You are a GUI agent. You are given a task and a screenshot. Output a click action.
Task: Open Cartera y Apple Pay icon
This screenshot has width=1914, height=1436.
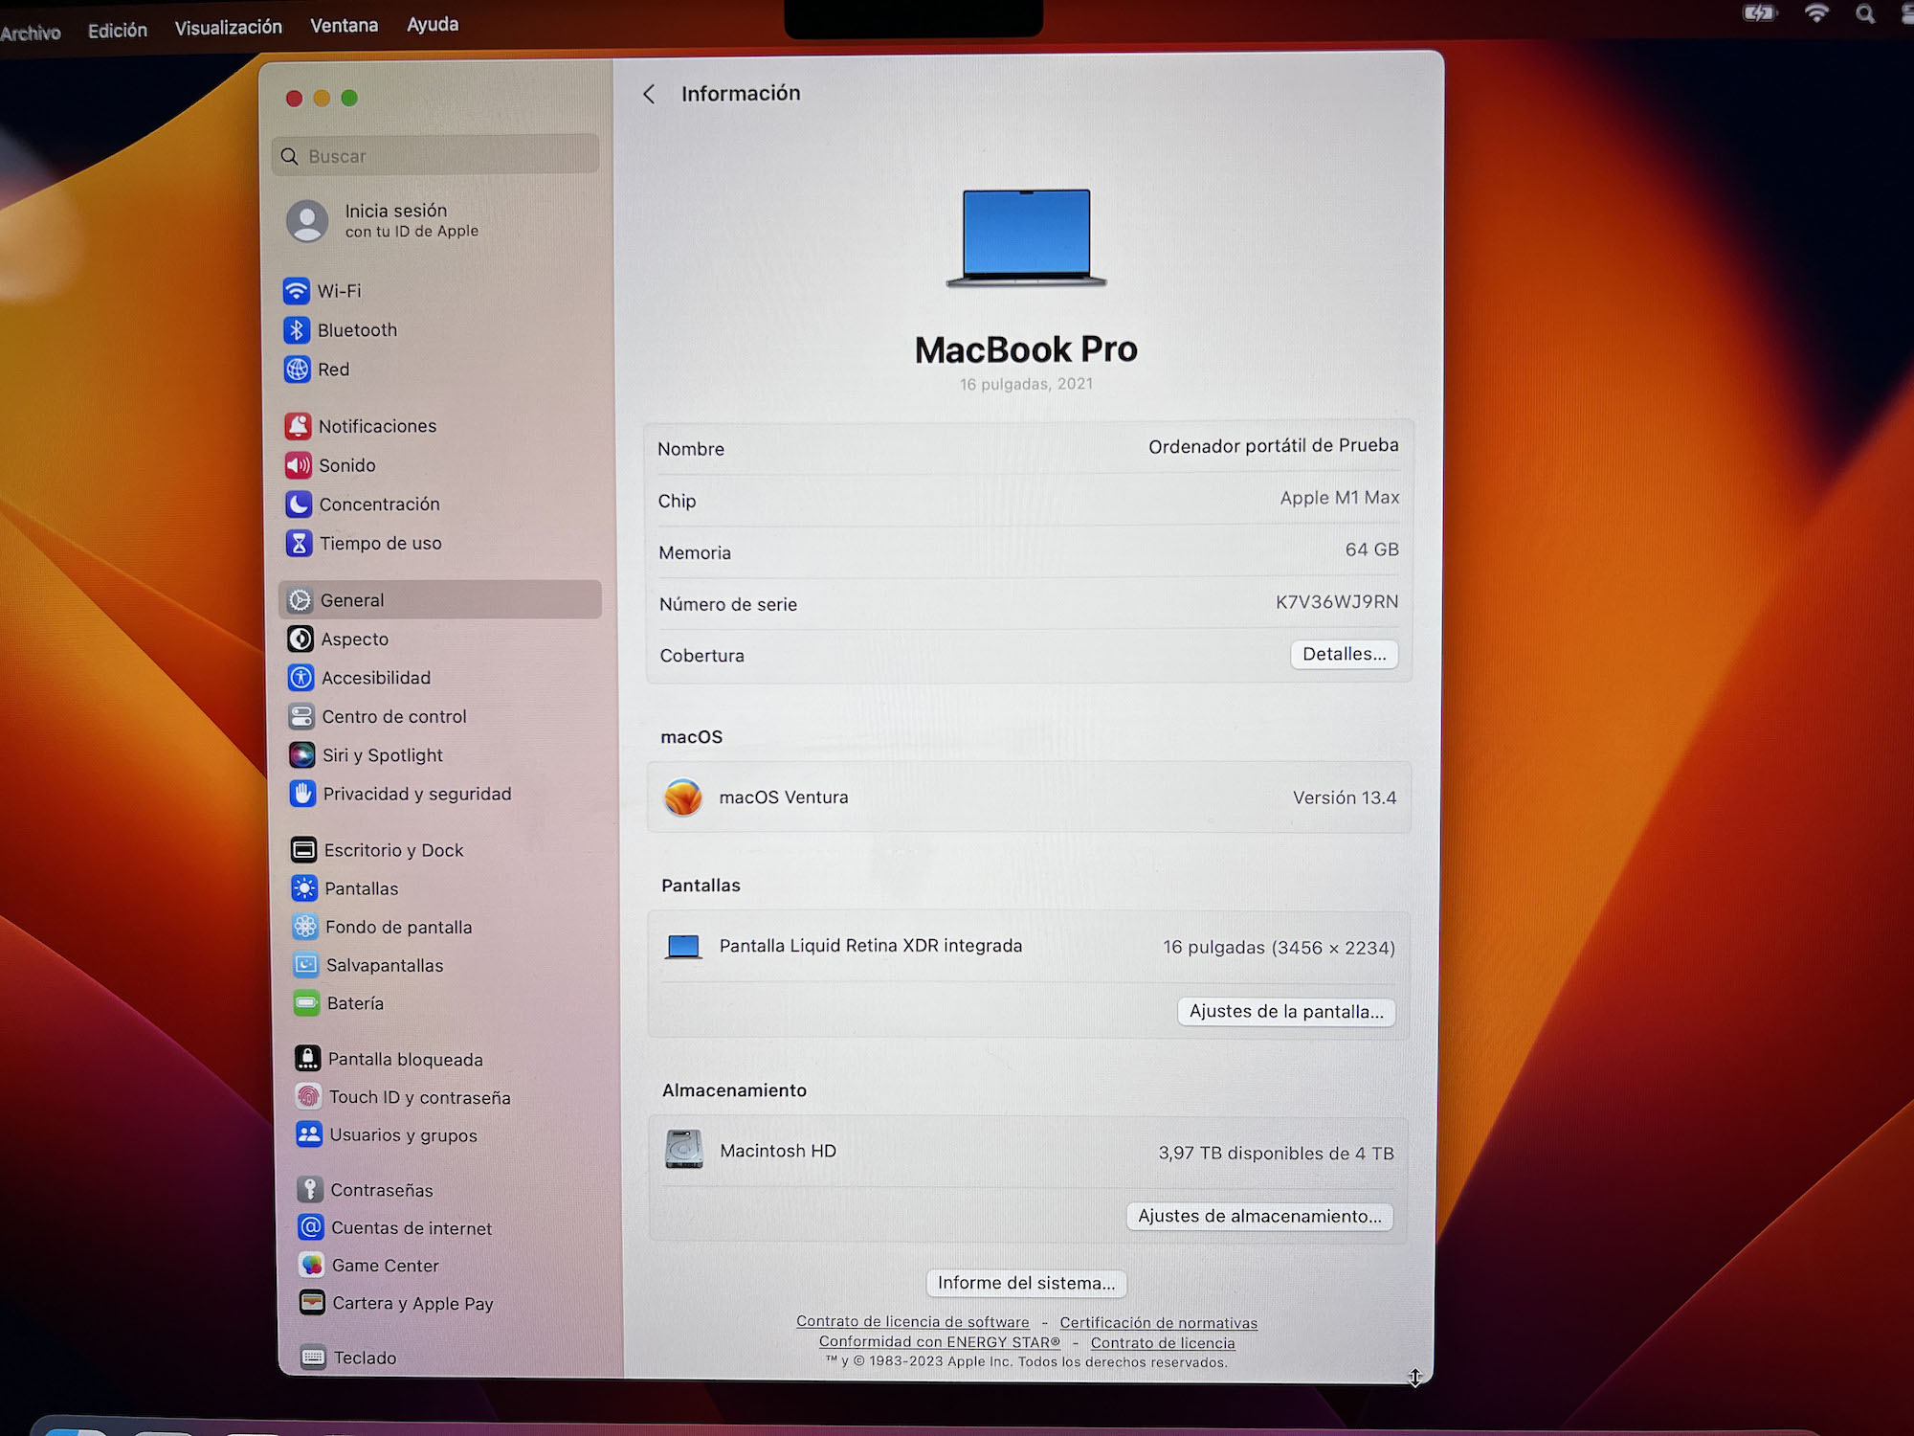click(x=312, y=1303)
